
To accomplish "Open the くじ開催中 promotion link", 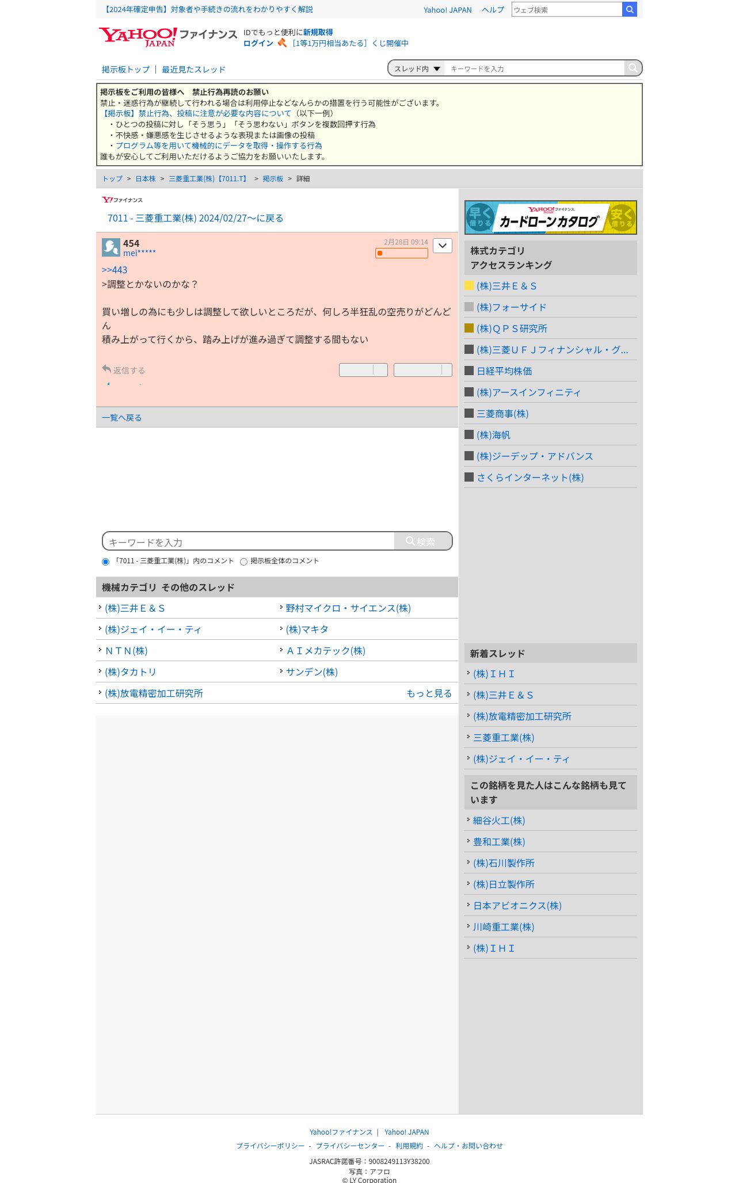I will 350,43.
